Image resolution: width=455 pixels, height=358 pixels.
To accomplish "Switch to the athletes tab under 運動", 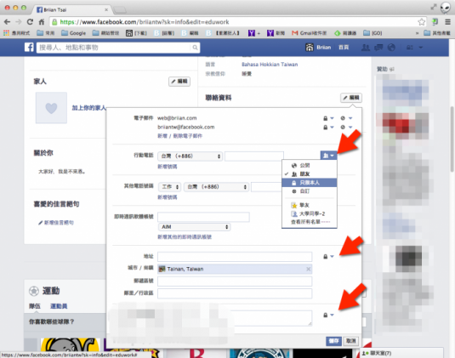I will (59, 306).
